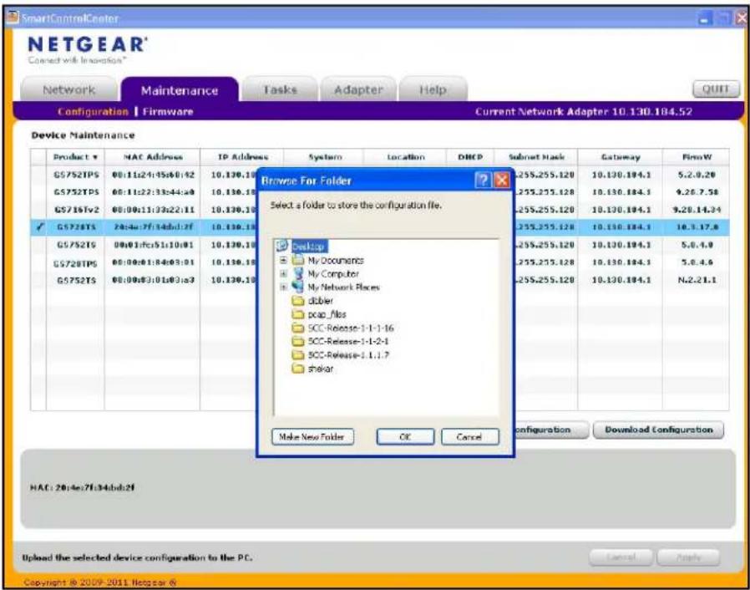The image size is (750, 590).
Task: Switch to the Tasks tab
Action: [280, 89]
